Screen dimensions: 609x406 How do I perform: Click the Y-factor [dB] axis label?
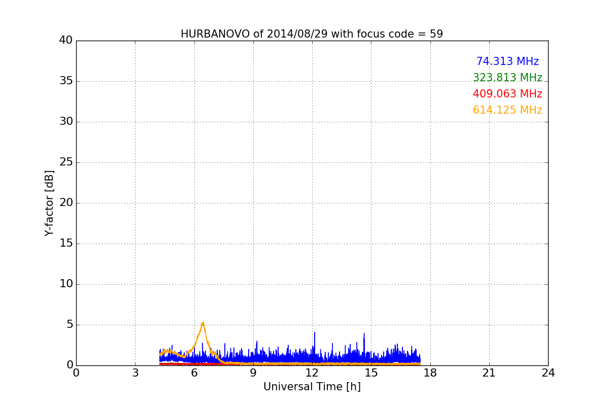tap(49, 203)
